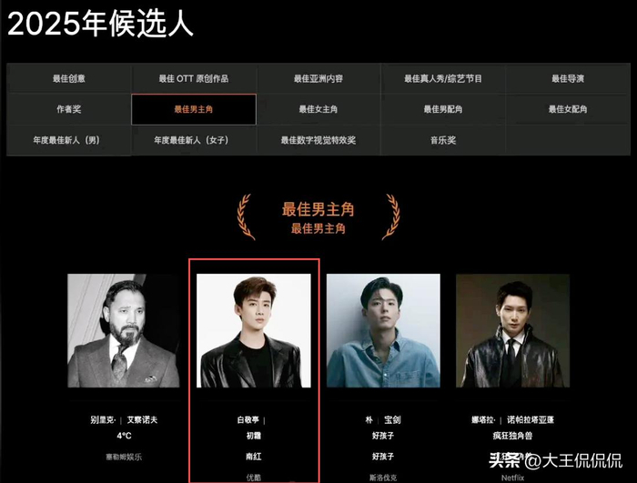Viewport: 637px width, 483px height.
Task: View the 最佳男配角 category
Action: click(x=443, y=109)
